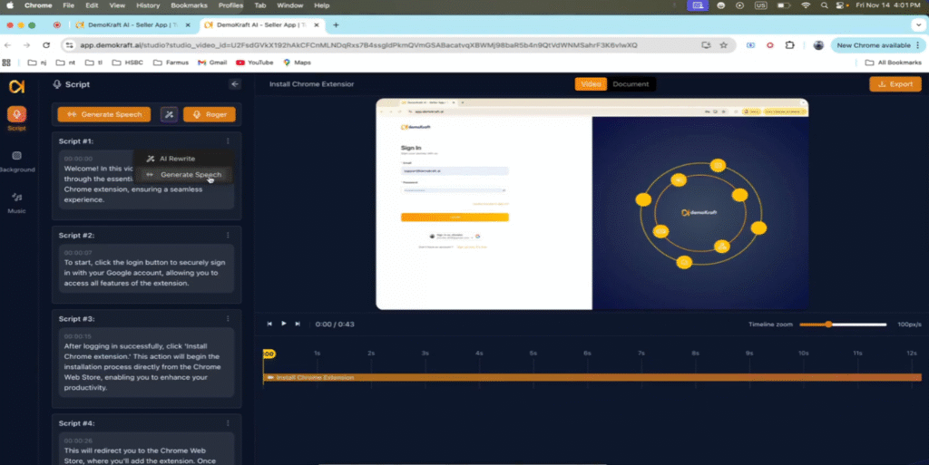Click the orange Generate Speech button
Viewport: 929px width, 465px height.
coord(104,114)
